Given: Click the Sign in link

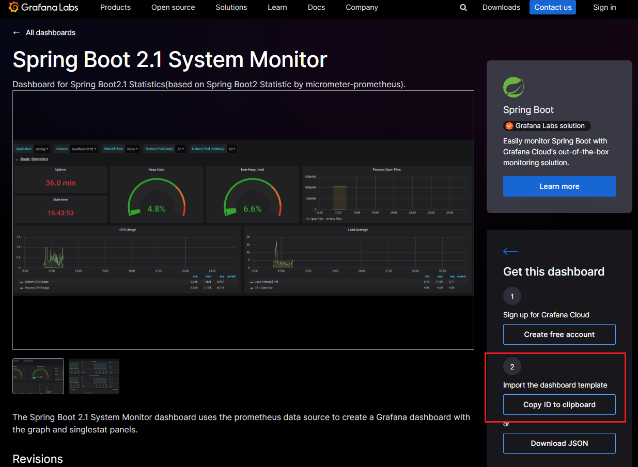Looking at the screenshot, I should (604, 7).
